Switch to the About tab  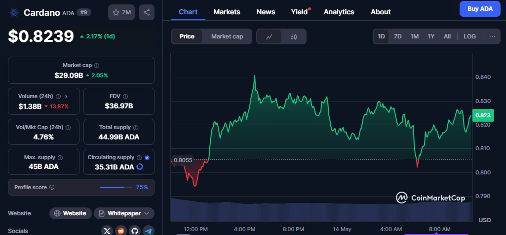pos(381,12)
